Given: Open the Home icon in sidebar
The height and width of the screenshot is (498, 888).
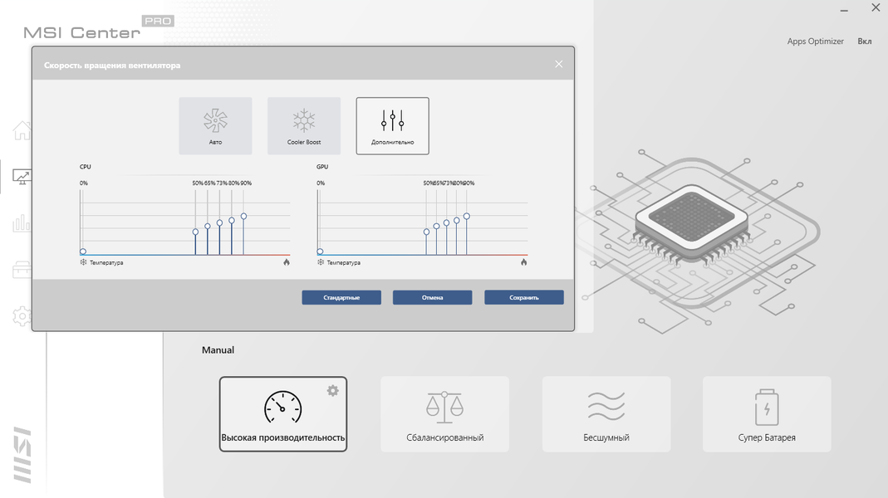Looking at the screenshot, I should click(x=22, y=130).
